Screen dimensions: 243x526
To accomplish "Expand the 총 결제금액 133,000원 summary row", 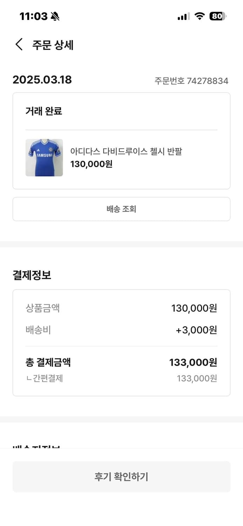I will [x=121, y=362].
